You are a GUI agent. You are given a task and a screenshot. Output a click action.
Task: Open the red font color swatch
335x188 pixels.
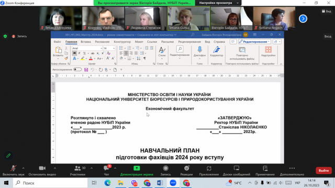coord(91,58)
